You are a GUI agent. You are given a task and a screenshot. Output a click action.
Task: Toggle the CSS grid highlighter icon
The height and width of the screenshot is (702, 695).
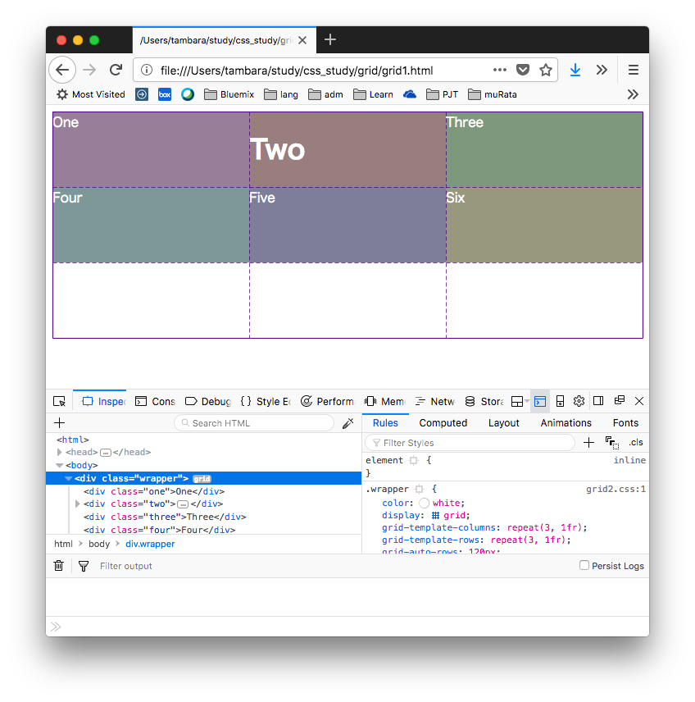coord(435,515)
